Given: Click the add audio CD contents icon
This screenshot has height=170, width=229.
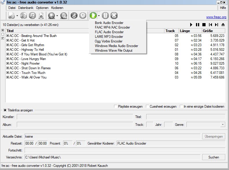Looking at the screenshot, I should 24,16.
